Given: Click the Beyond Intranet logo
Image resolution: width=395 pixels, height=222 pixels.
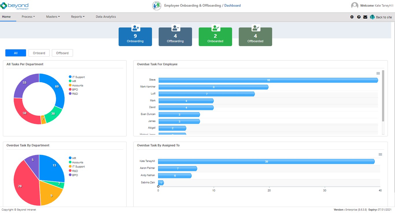Looking at the screenshot, I should (14, 6).
